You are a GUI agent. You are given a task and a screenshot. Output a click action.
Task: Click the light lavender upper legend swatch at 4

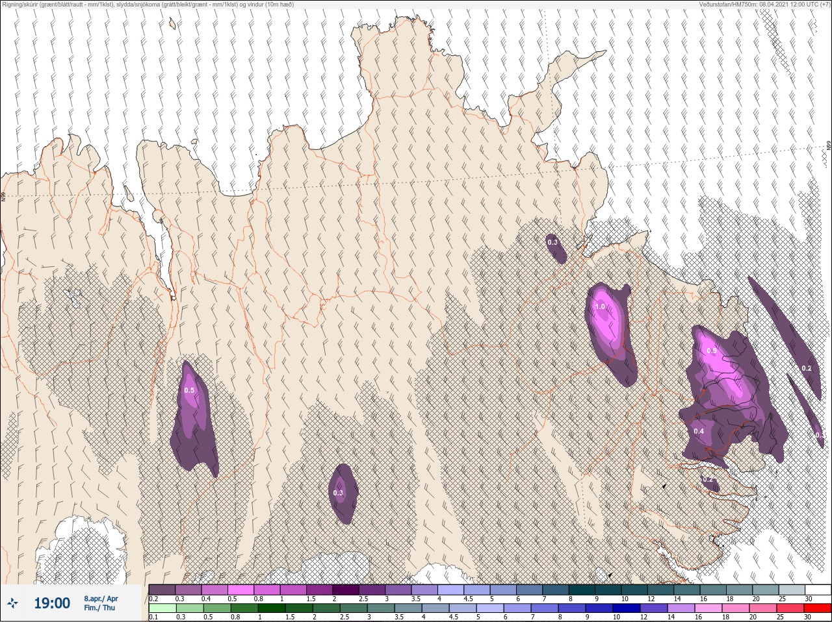click(450, 590)
